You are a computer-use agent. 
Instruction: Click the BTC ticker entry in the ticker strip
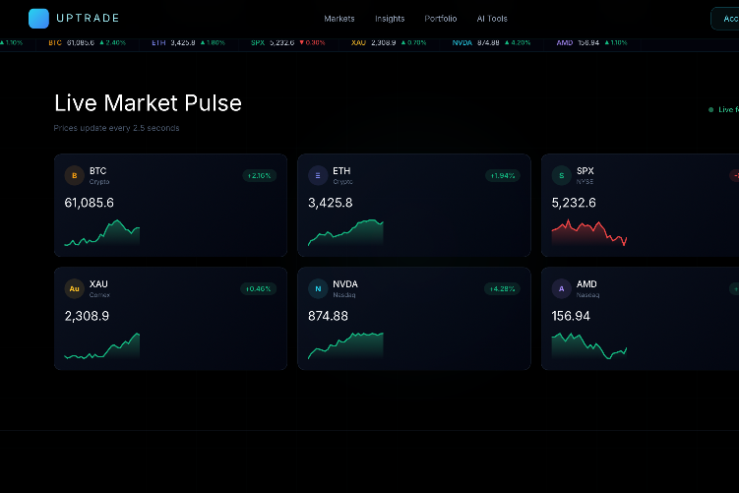click(88, 43)
